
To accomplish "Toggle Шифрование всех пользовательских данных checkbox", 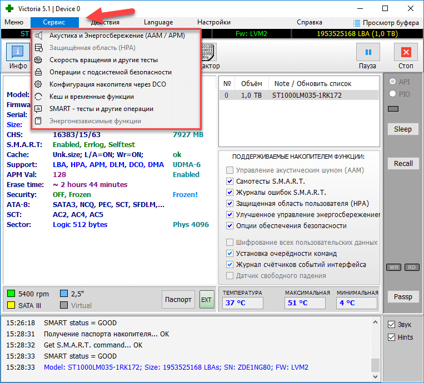I will coord(230,242).
